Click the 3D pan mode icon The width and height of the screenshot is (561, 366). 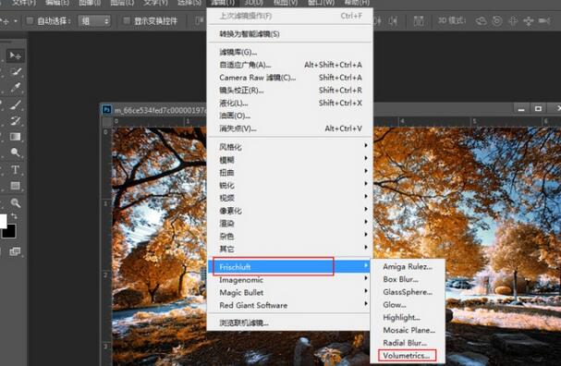tap(513, 21)
